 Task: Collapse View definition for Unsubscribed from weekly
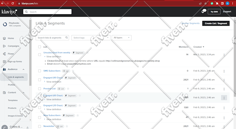52,57
